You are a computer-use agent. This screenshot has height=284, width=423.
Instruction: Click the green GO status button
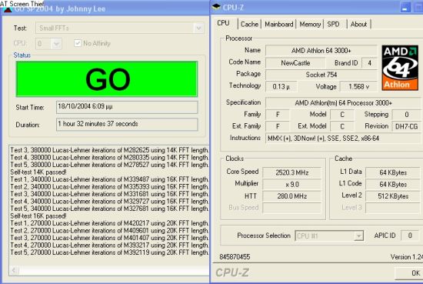click(107, 79)
